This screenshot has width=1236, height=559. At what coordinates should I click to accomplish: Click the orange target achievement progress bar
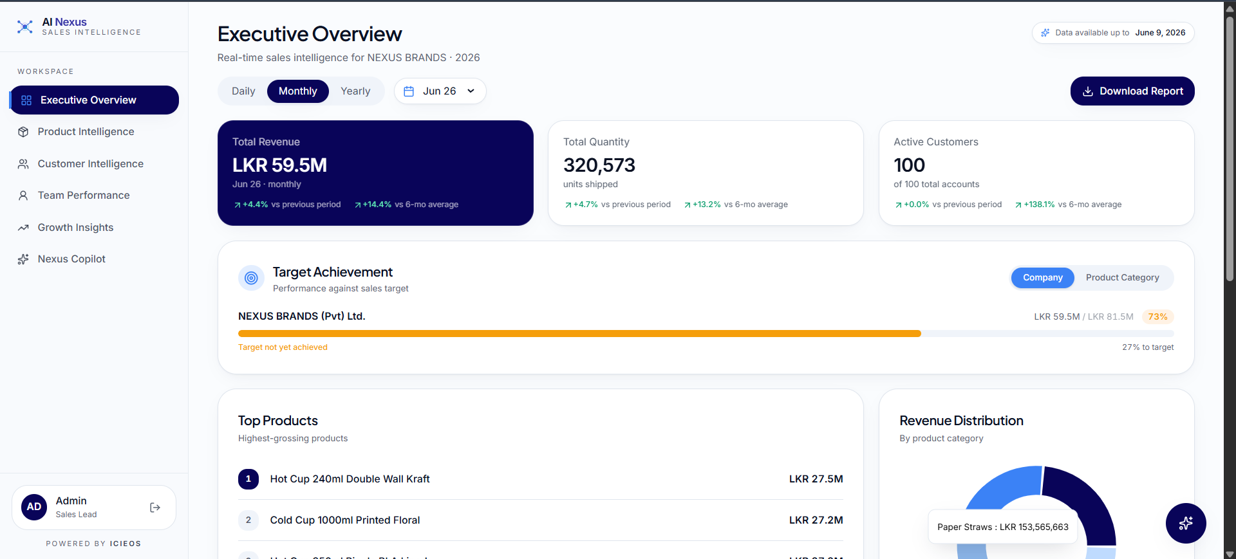coord(579,334)
